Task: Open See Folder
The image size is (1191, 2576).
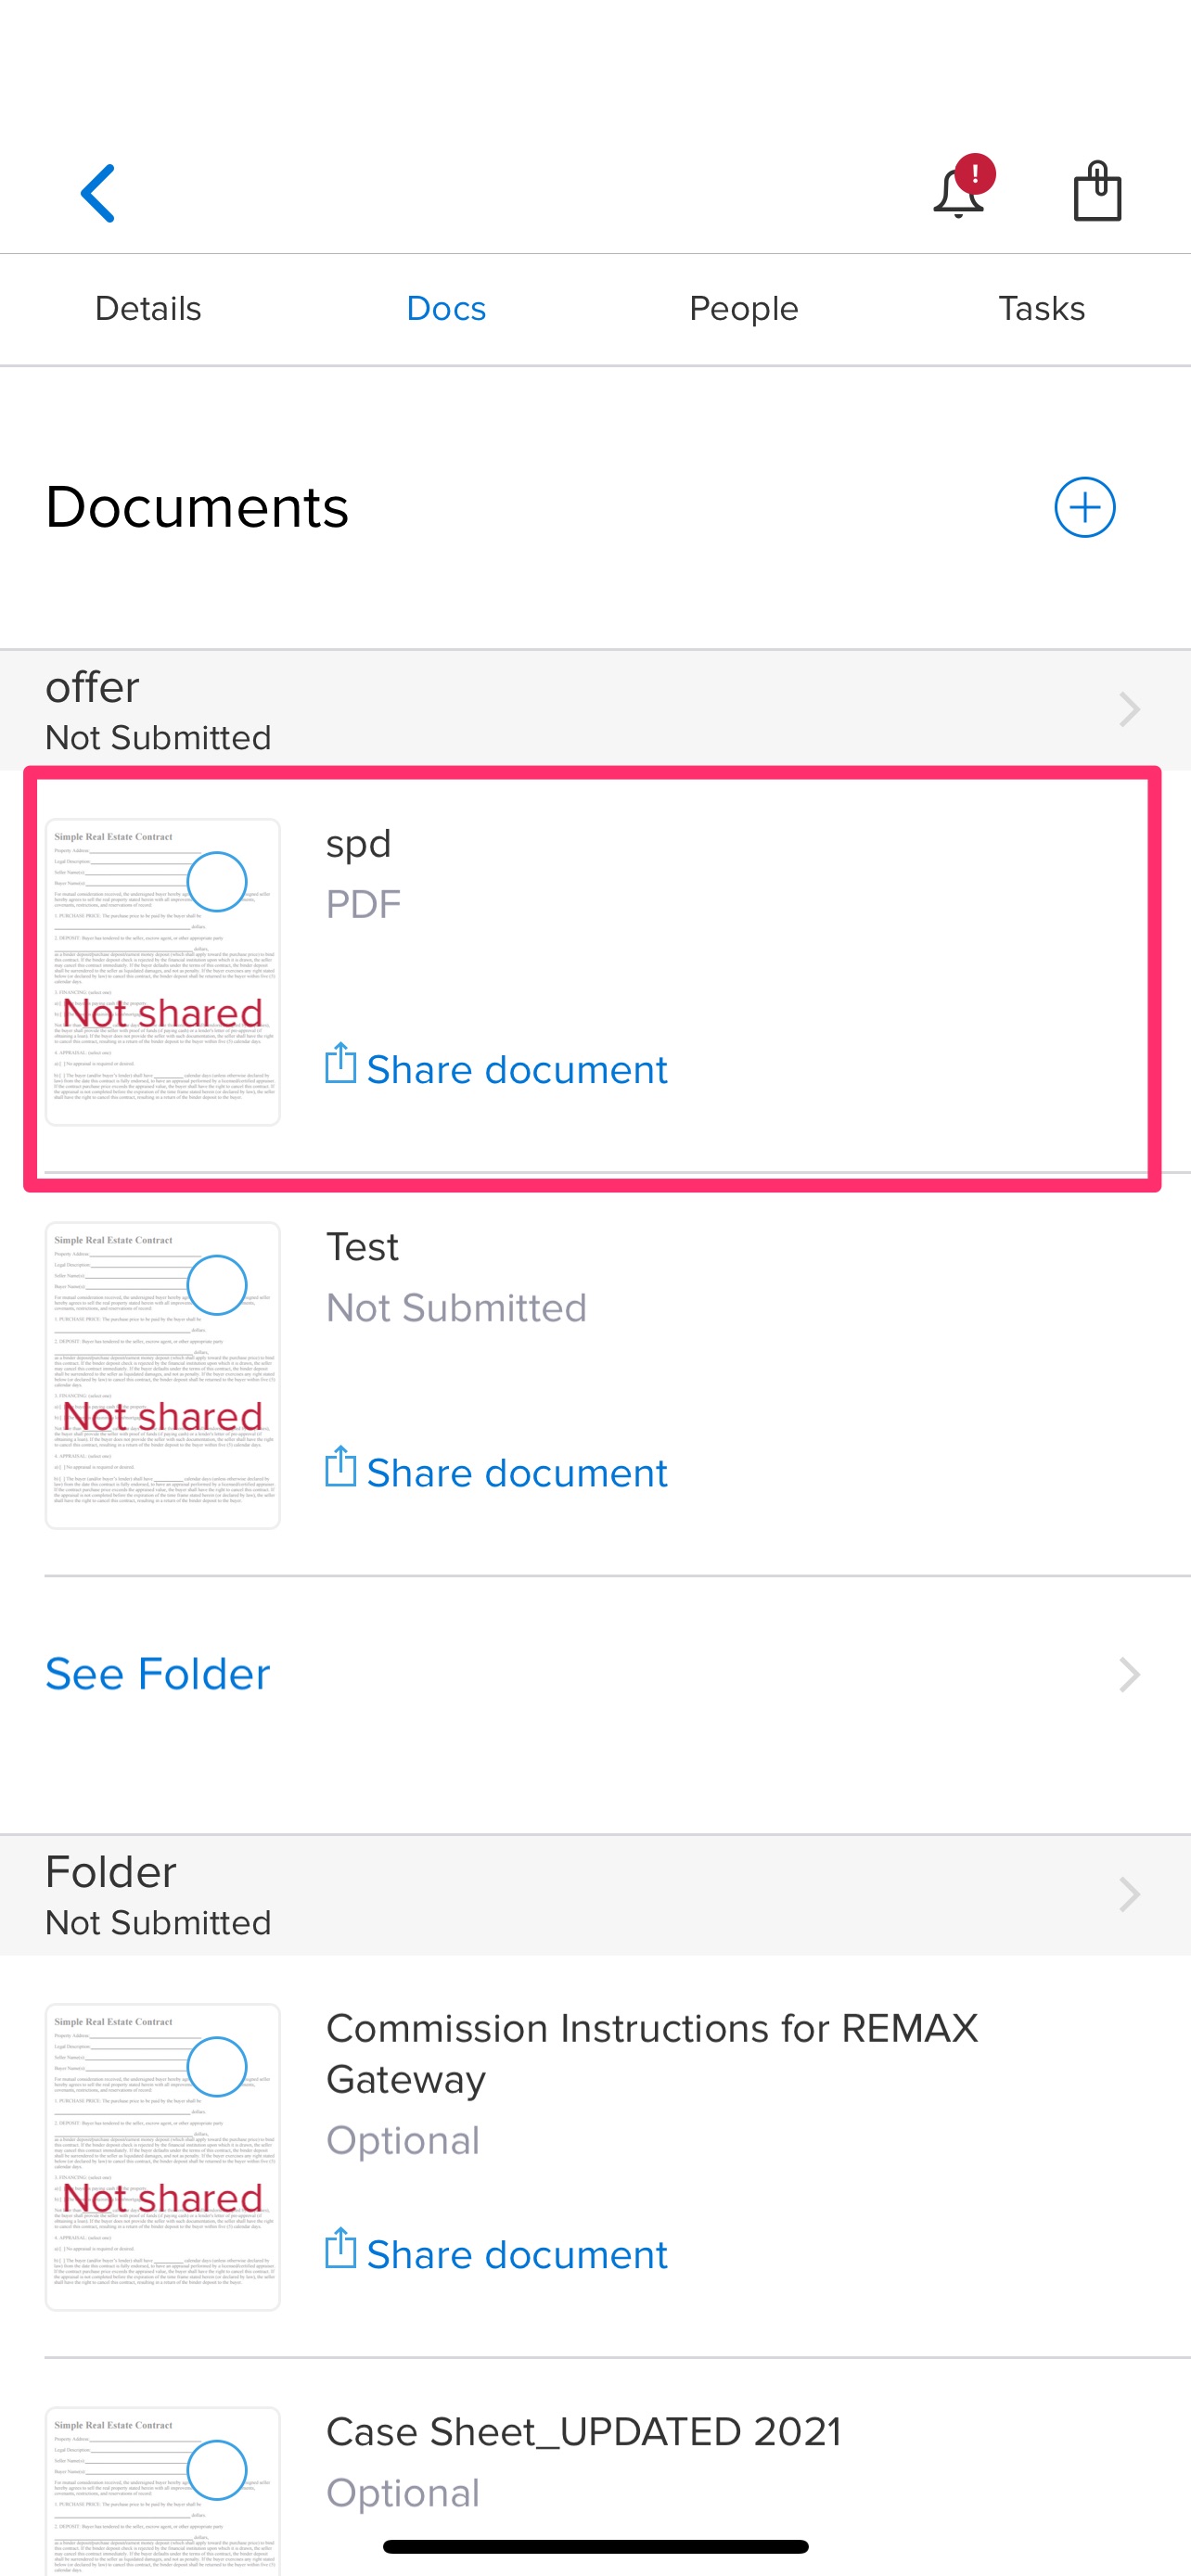Action: pos(157,1674)
